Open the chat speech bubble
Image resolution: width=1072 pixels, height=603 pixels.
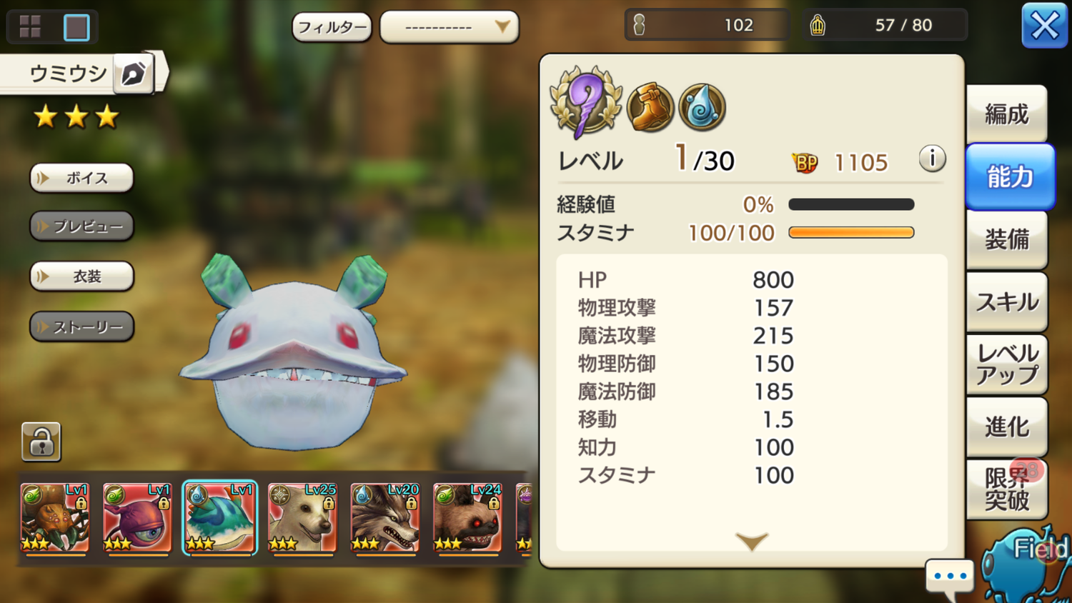point(949,577)
